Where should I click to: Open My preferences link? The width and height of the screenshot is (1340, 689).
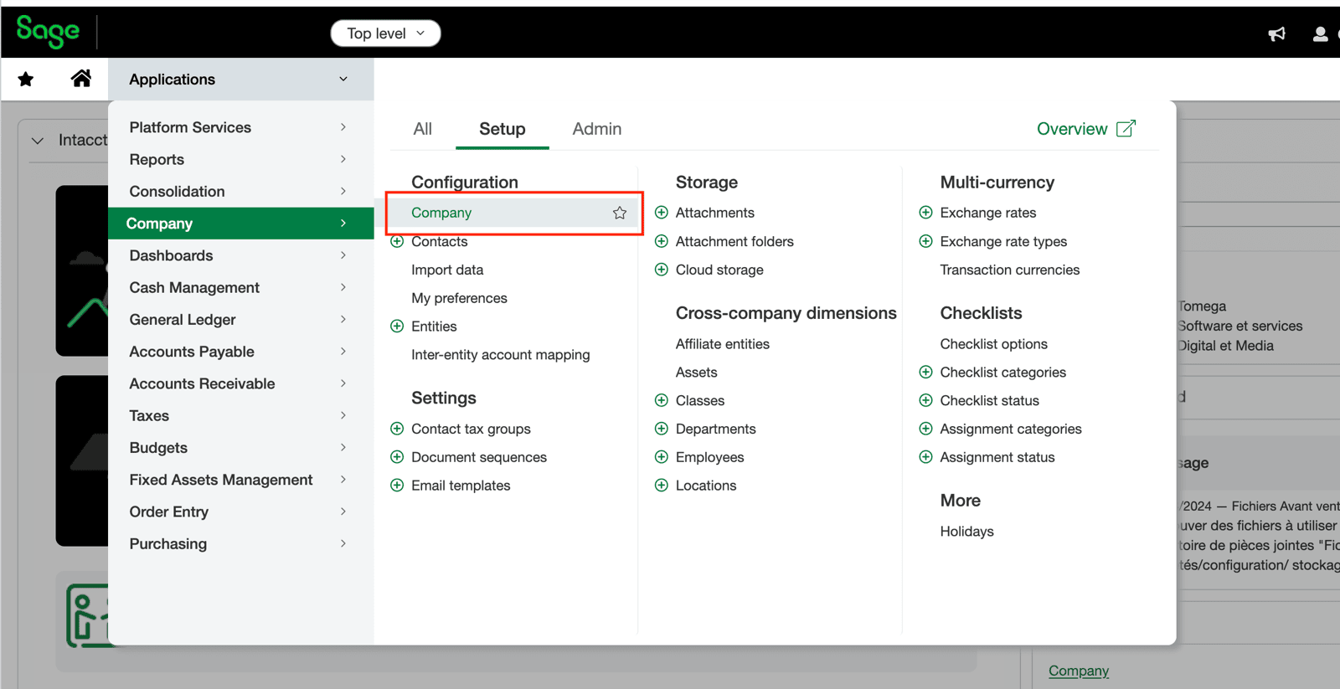pos(459,298)
